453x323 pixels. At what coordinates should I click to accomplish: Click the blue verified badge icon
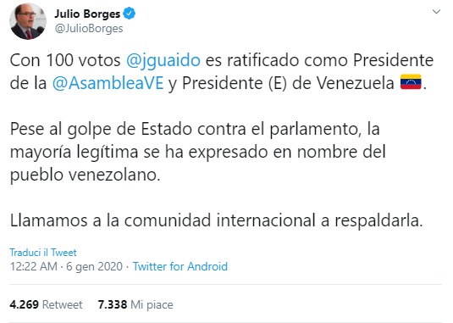pos(130,14)
